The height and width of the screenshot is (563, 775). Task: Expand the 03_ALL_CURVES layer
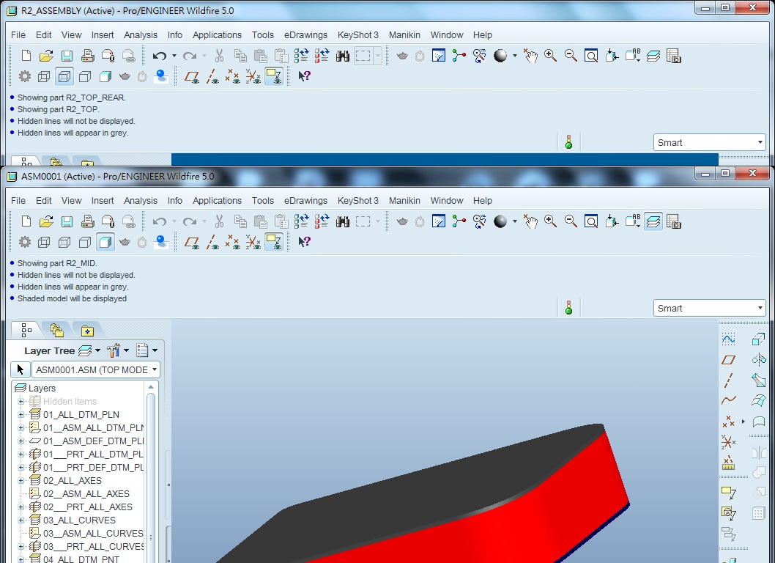(21, 520)
